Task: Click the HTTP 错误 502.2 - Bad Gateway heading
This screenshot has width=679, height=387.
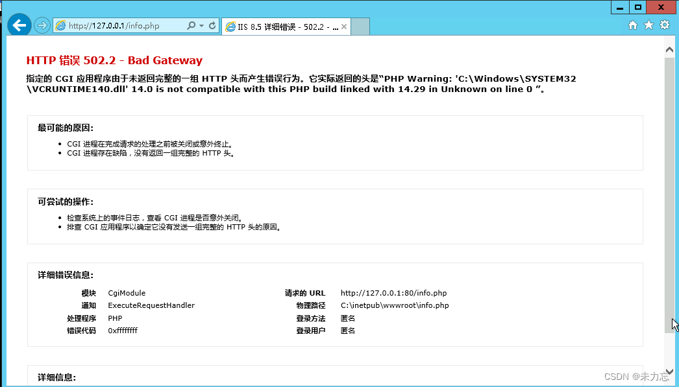Action: [x=114, y=60]
